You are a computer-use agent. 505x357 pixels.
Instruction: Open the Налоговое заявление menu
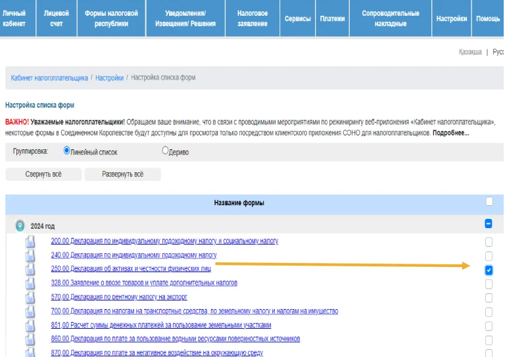tap(252, 18)
